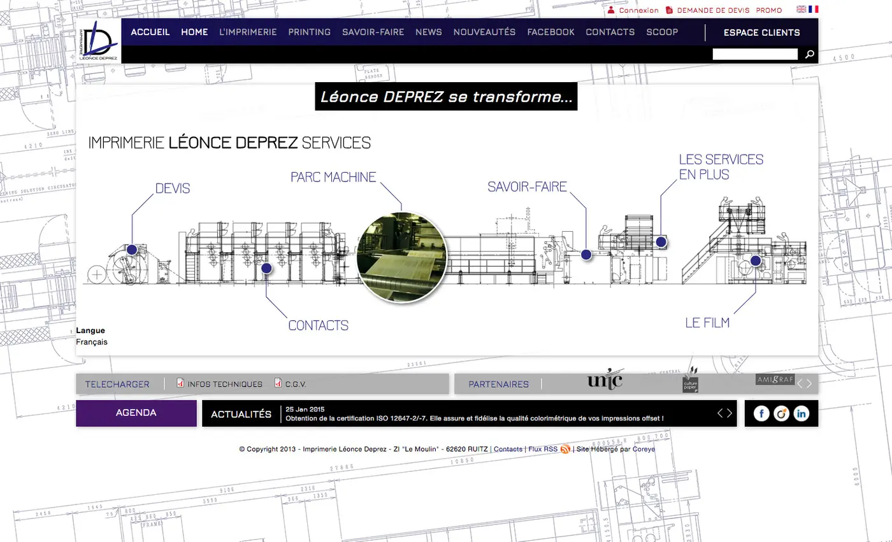The width and height of the screenshot is (892, 542).
Task: Click the 'Léonce DEPREZ se transforme...' banner
Action: (446, 97)
